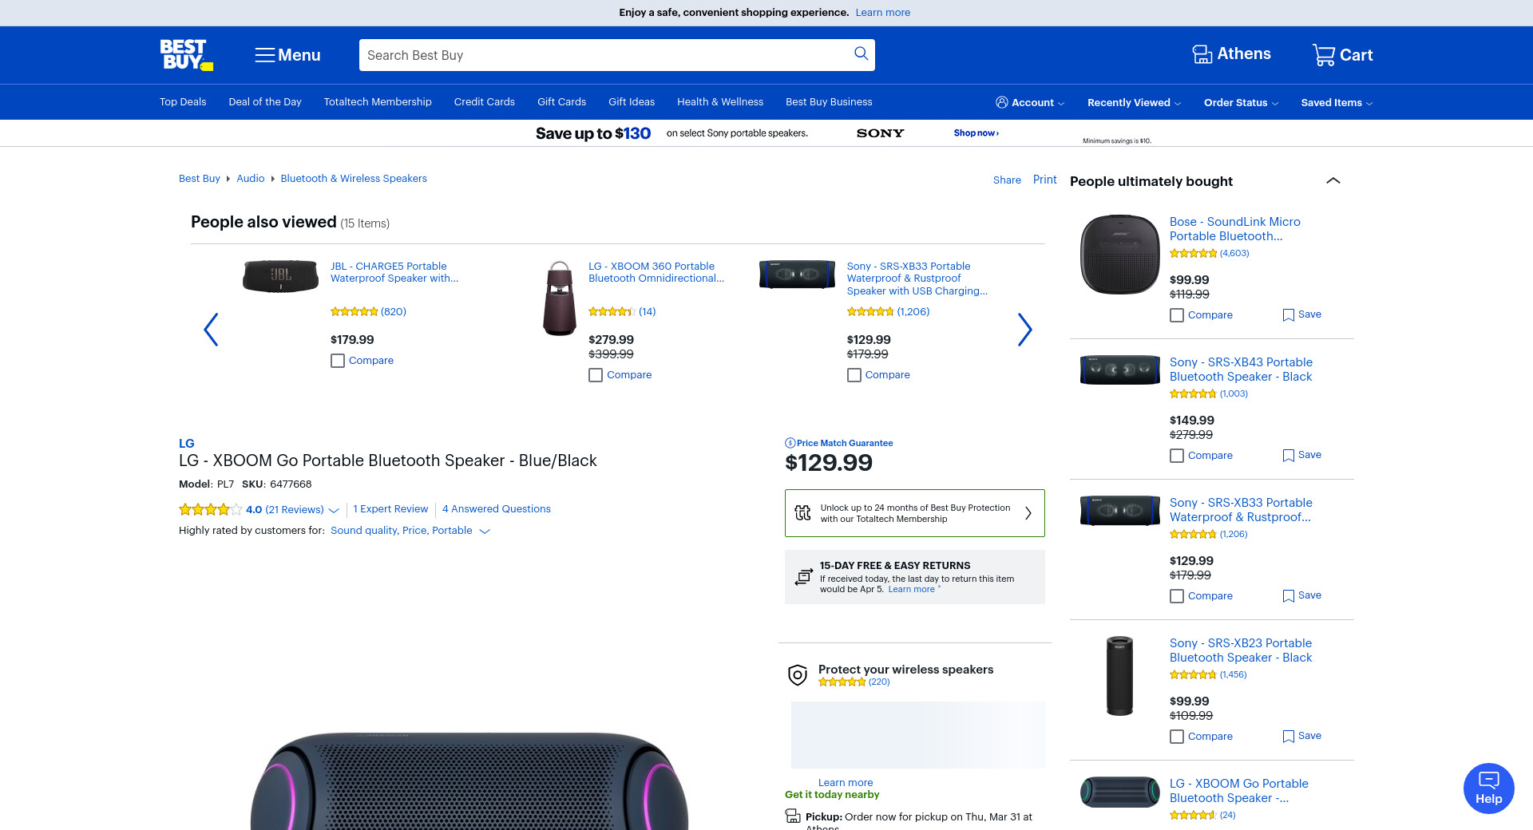Click the search magnifier icon

pos(861,53)
